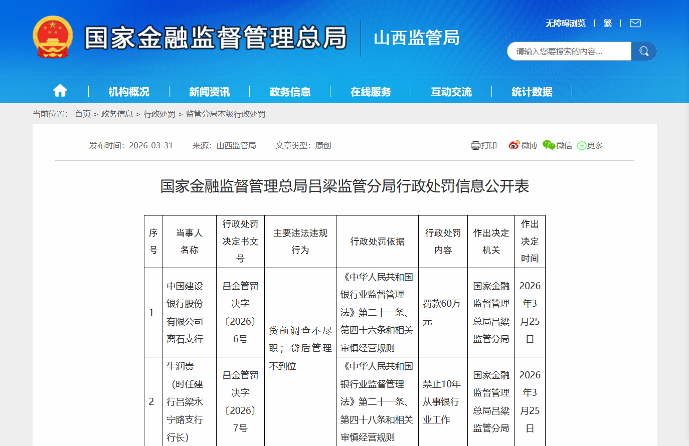Screen dimensions: 689x446
Task: Click the national emblem logo
Action: tap(53, 37)
